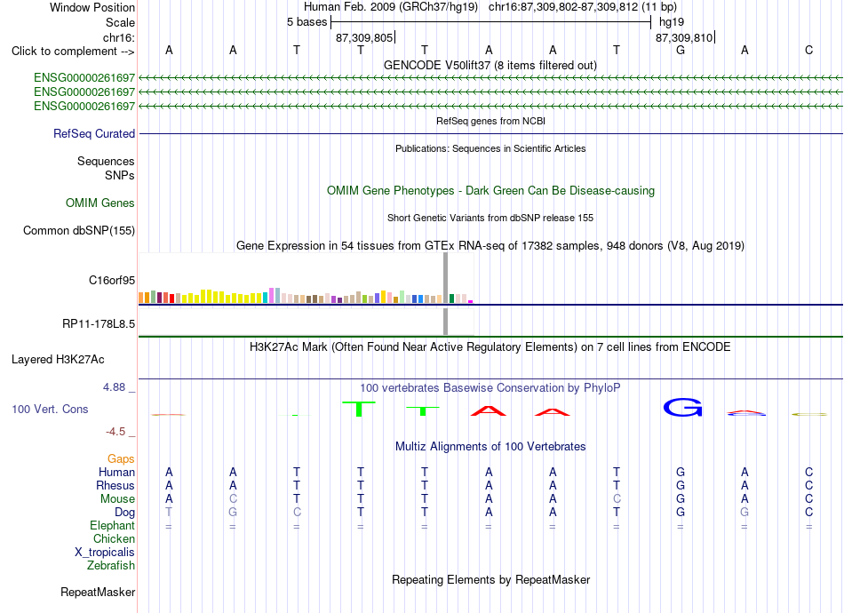Click the C16orf95 GTEx expression bar chart

click(x=306, y=279)
